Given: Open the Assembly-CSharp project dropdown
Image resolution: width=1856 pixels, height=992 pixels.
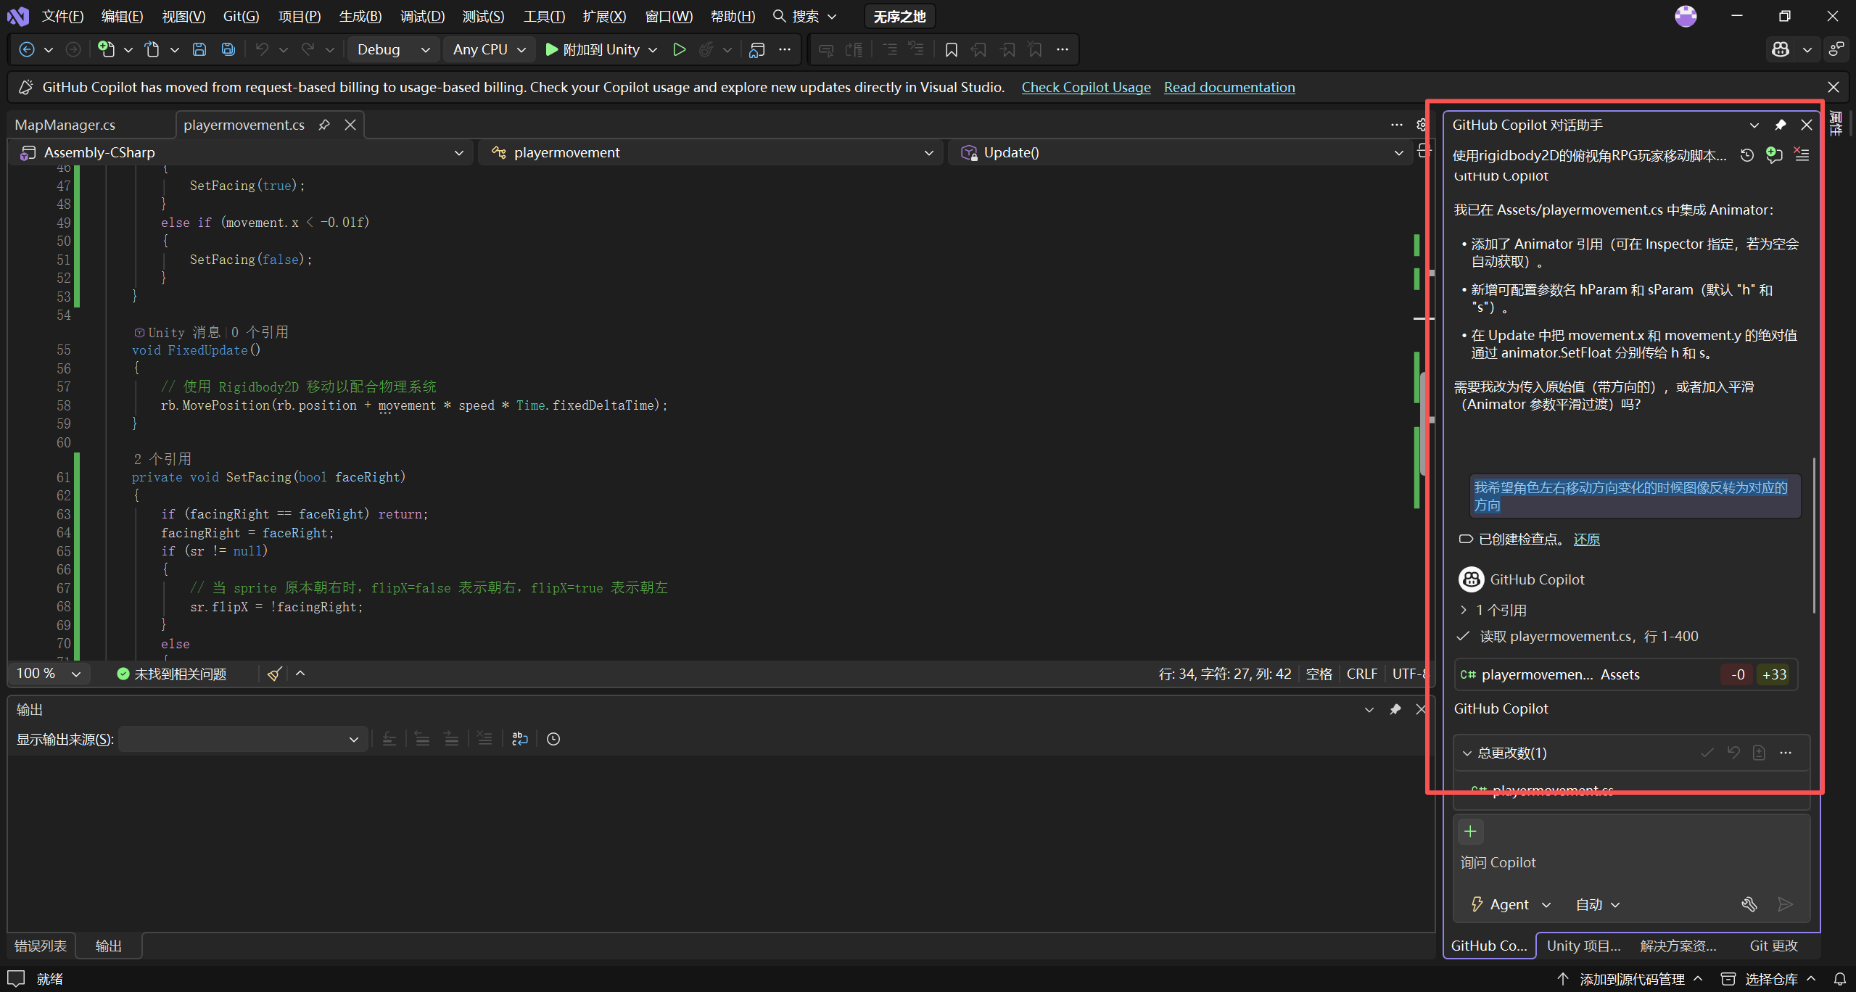Looking at the screenshot, I should 242,152.
